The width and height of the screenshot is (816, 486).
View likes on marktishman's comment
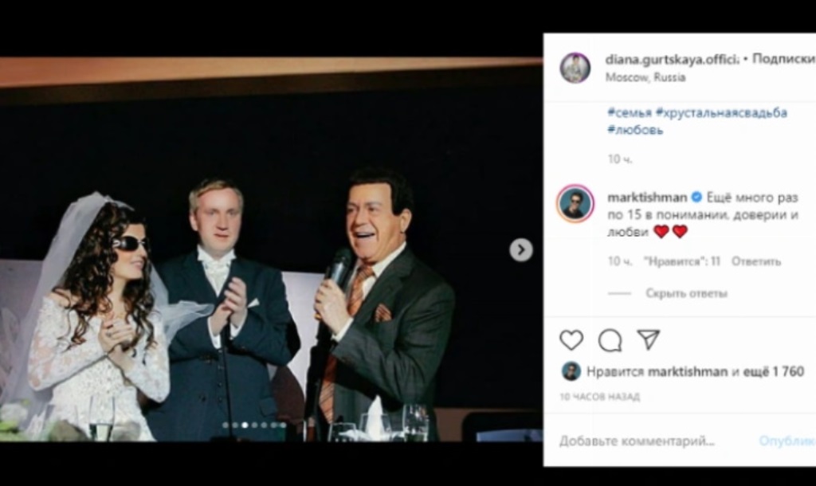pos(682,261)
